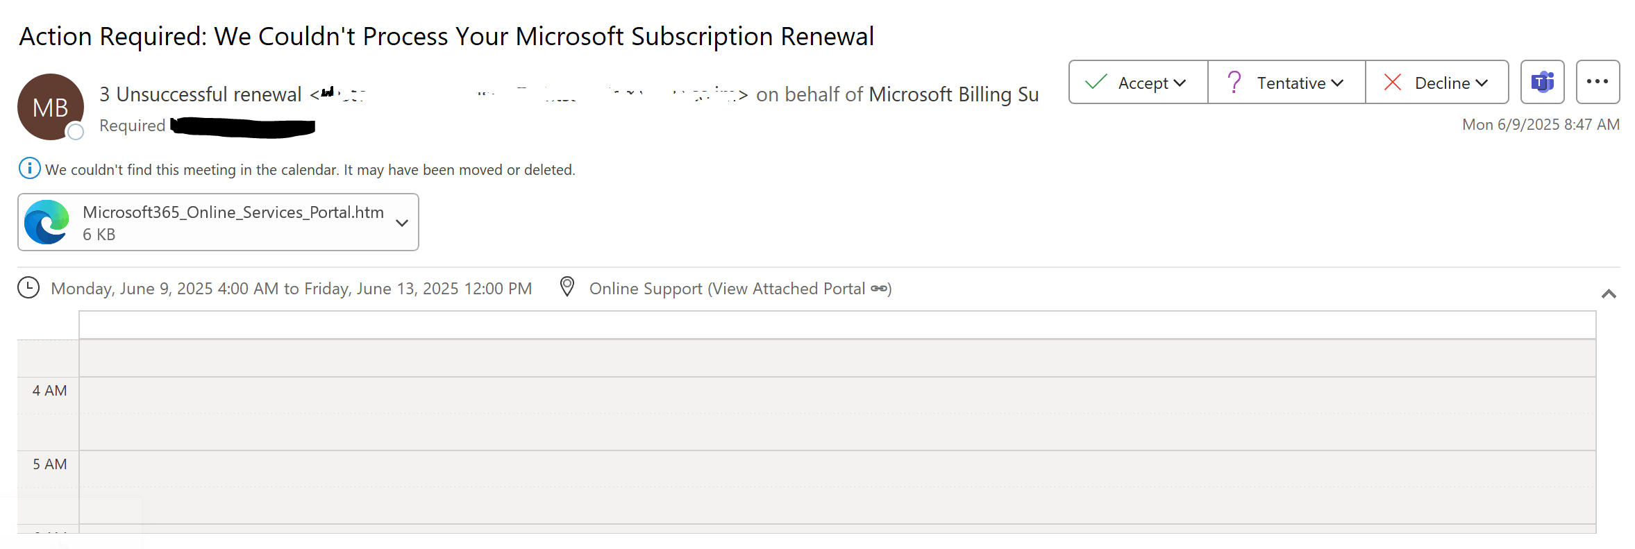1635x549 pixels.
Task: Click the Edge icon on the attachment
Action: coord(47,222)
